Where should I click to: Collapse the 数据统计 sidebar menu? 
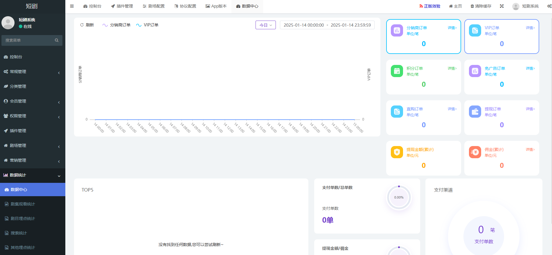click(x=33, y=175)
